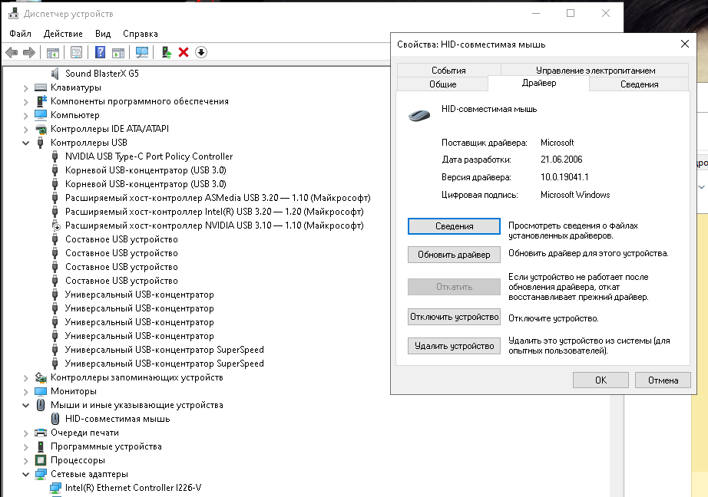Screen dimensions: 708x497
Task: Expand Контроллеры IDE ATA/ATAPI node
Action: tap(26, 130)
